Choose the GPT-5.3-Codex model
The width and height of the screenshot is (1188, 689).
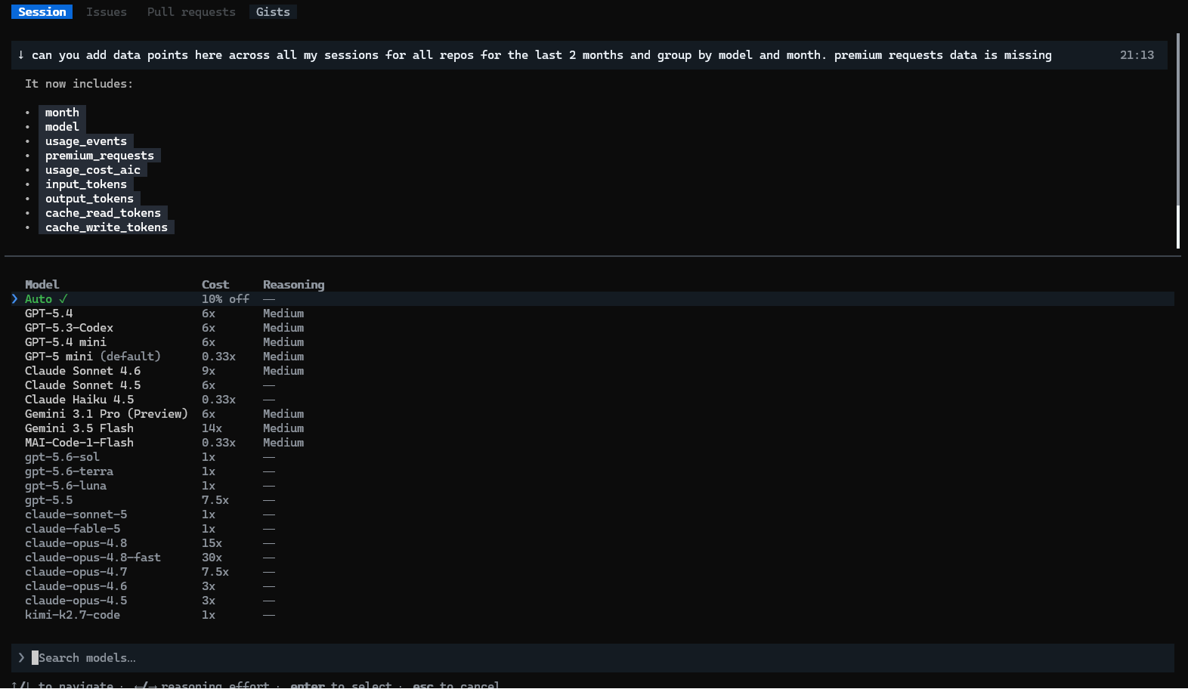click(69, 328)
